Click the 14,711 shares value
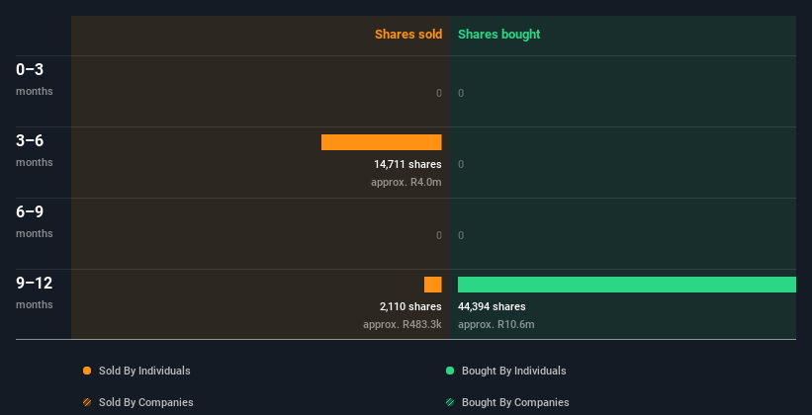This screenshot has width=812, height=415. point(408,165)
